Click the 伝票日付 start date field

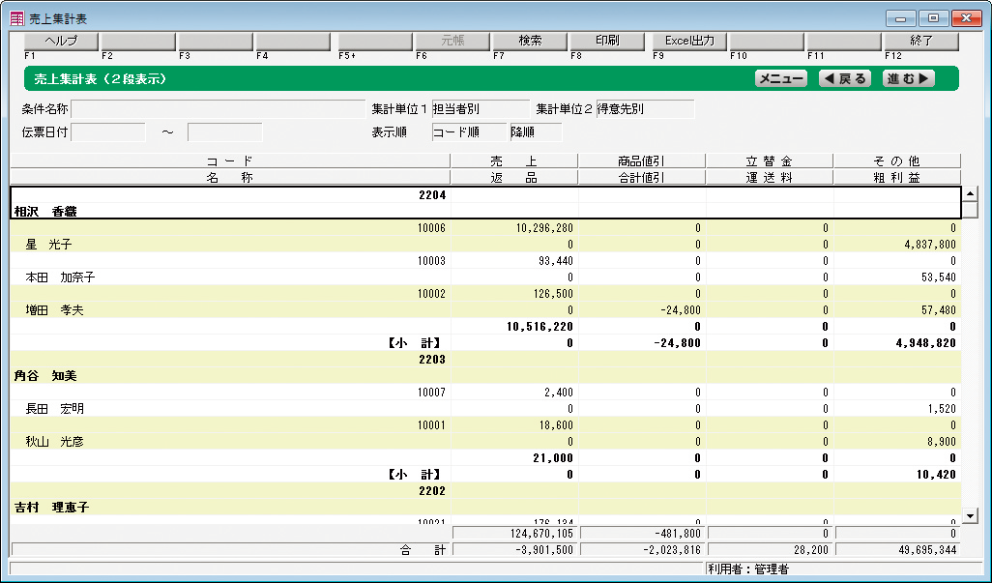[x=108, y=132]
